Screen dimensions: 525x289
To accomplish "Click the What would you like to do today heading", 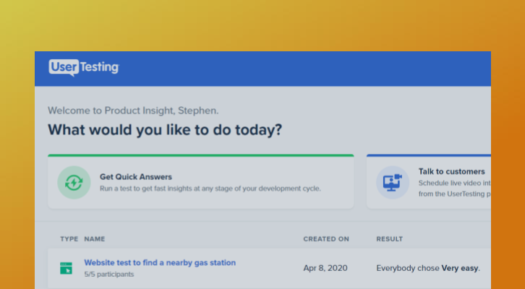I will 165,130.
